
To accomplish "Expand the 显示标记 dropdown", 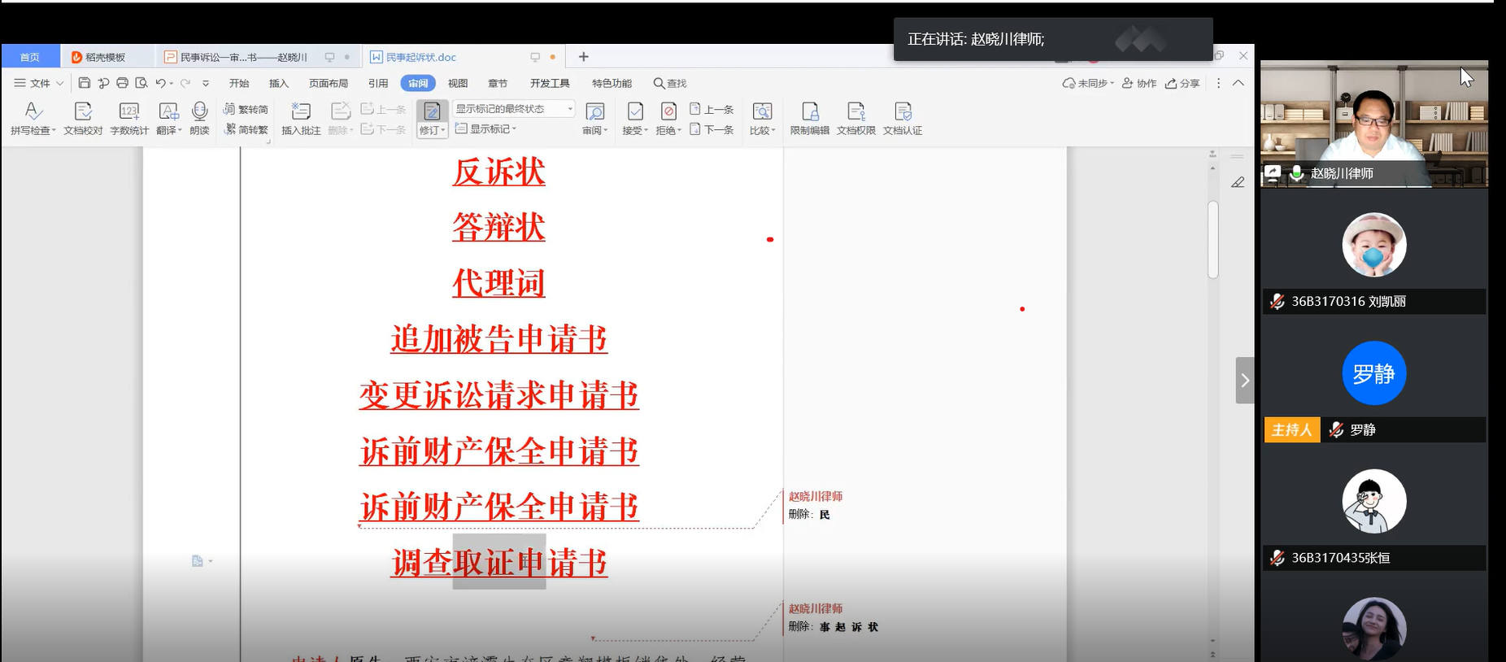I will coord(486,129).
